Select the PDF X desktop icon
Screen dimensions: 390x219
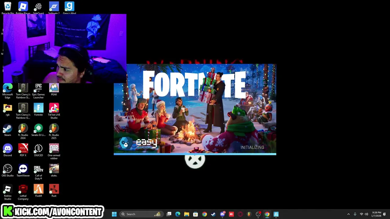click(x=23, y=151)
